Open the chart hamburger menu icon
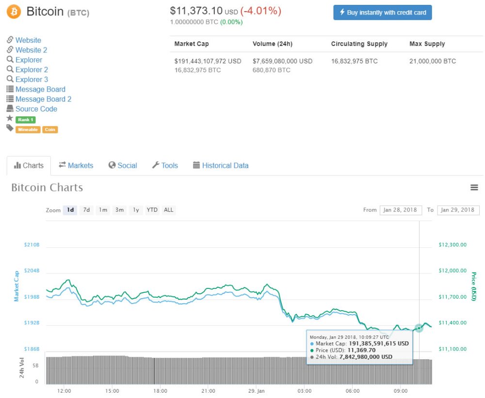 click(474, 188)
